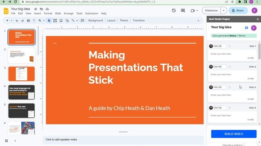
Task: Open the line type dropdown arrow
Action: [77, 21]
